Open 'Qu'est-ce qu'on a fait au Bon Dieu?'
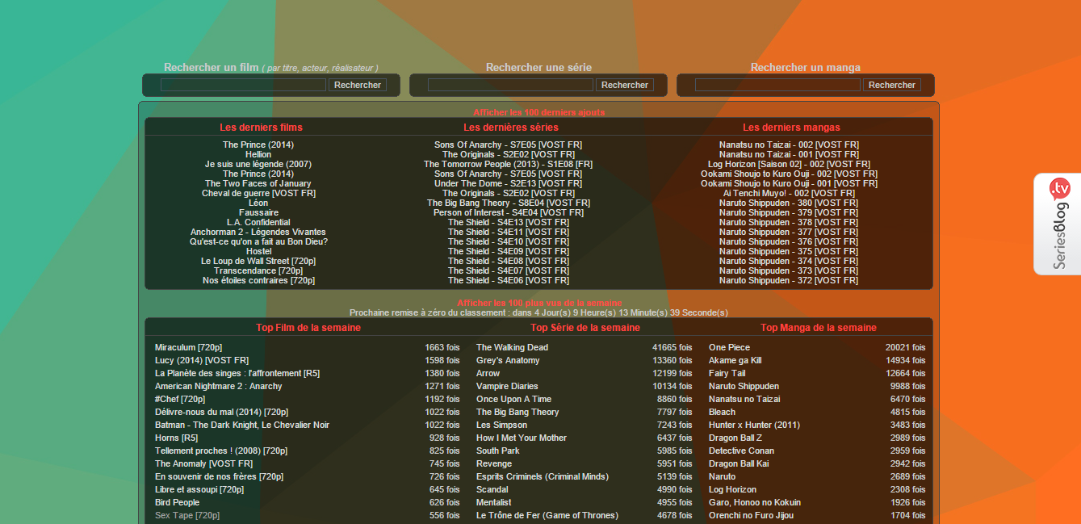Image resolution: width=1081 pixels, height=524 pixels. coord(258,241)
